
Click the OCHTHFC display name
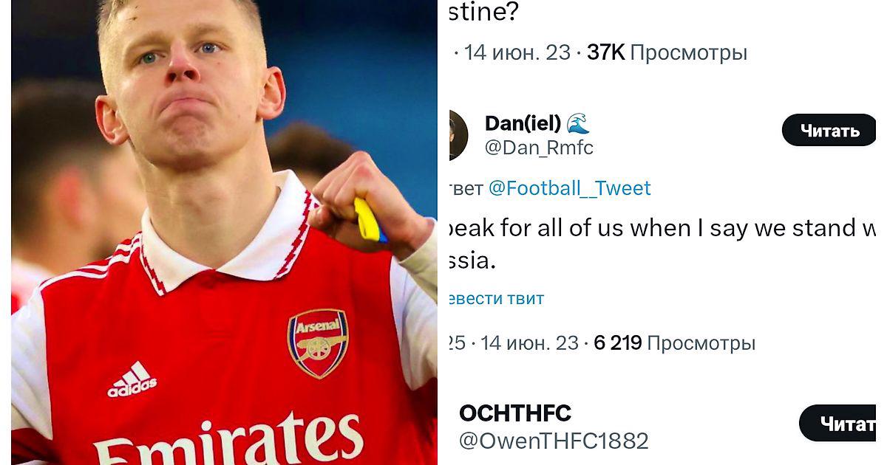pyautogui.click(x=515, y=413)
